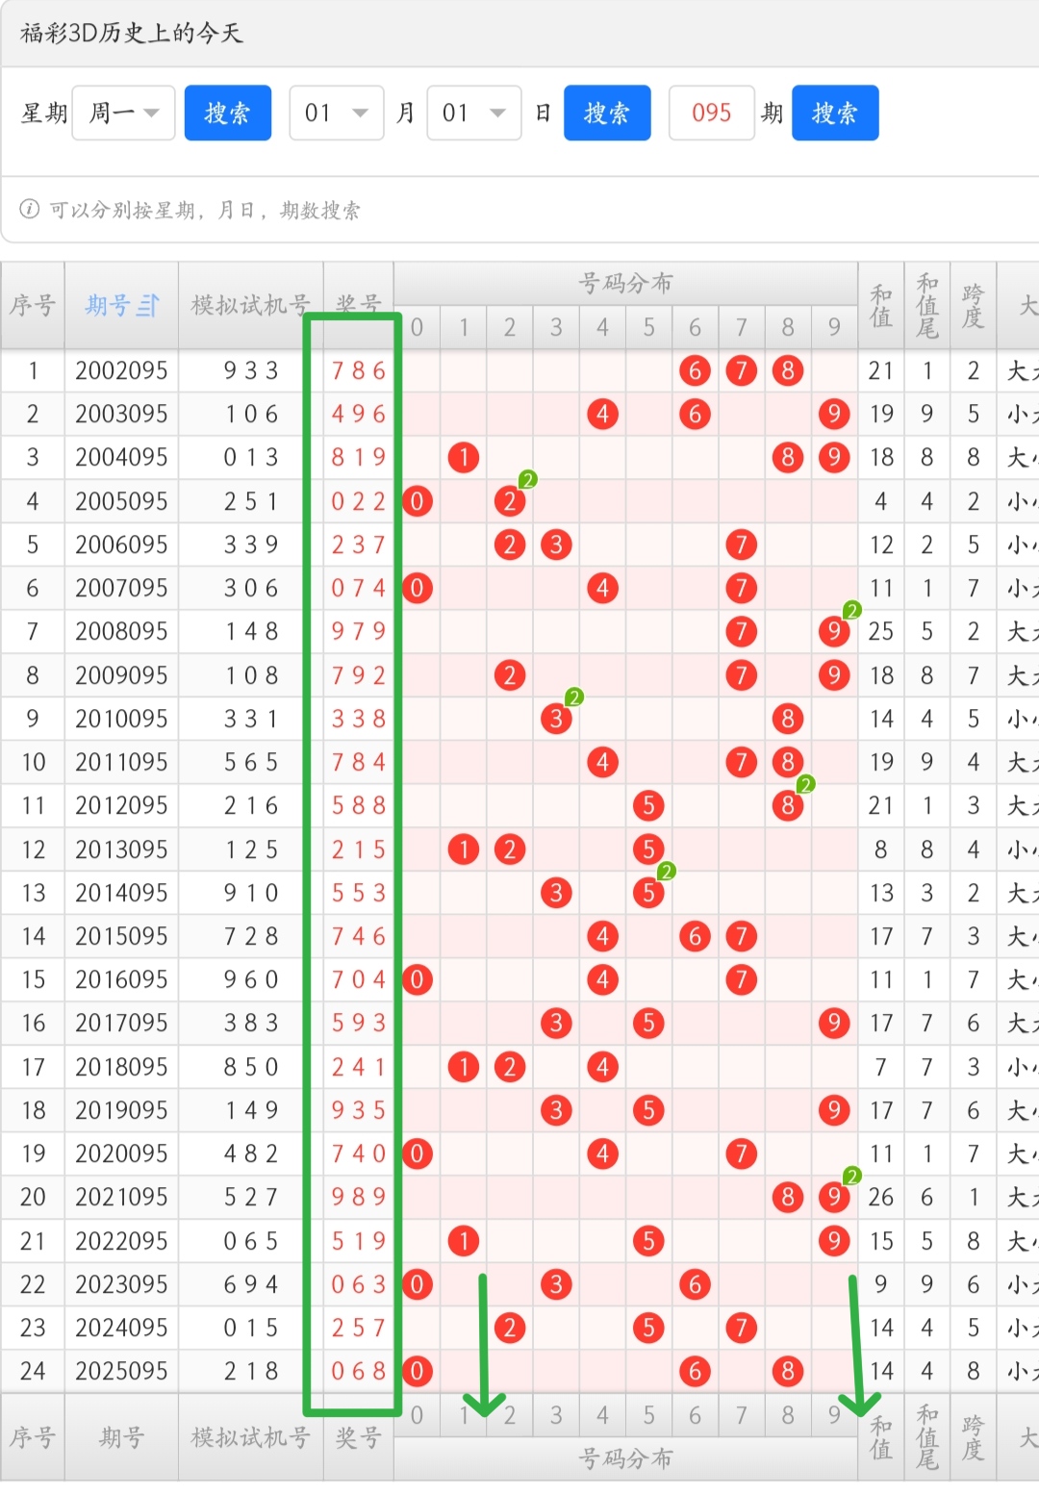The height and width of the screenshot is (1495, 1039).
Task: Click the 搜索 button after the 期 label
Action: (834, 113)
